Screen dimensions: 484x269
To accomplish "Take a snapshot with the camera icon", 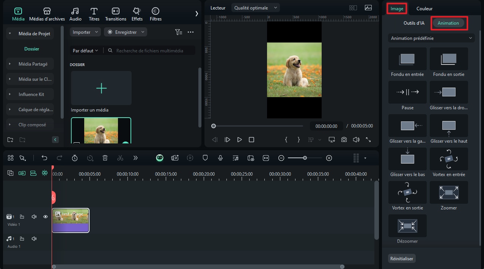I will [344, 140].
